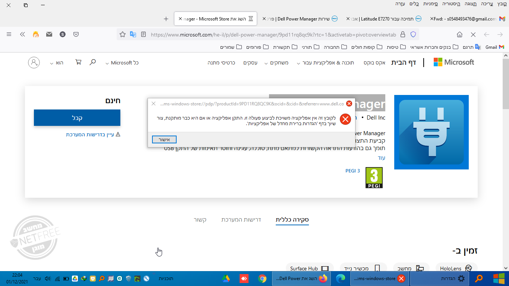Open the אקס בוקס navigation link
Screen dimensions: 509x286
click(x=374, y=63)
